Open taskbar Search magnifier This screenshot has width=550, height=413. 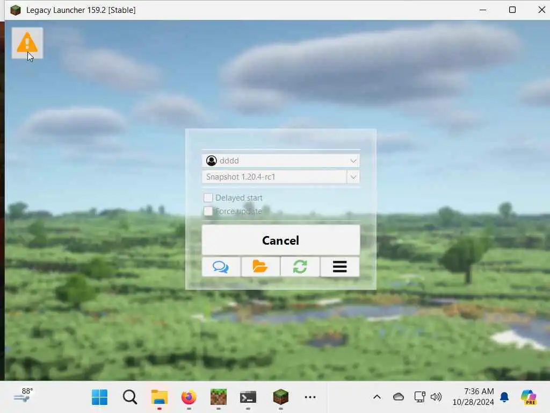(130, 397)
